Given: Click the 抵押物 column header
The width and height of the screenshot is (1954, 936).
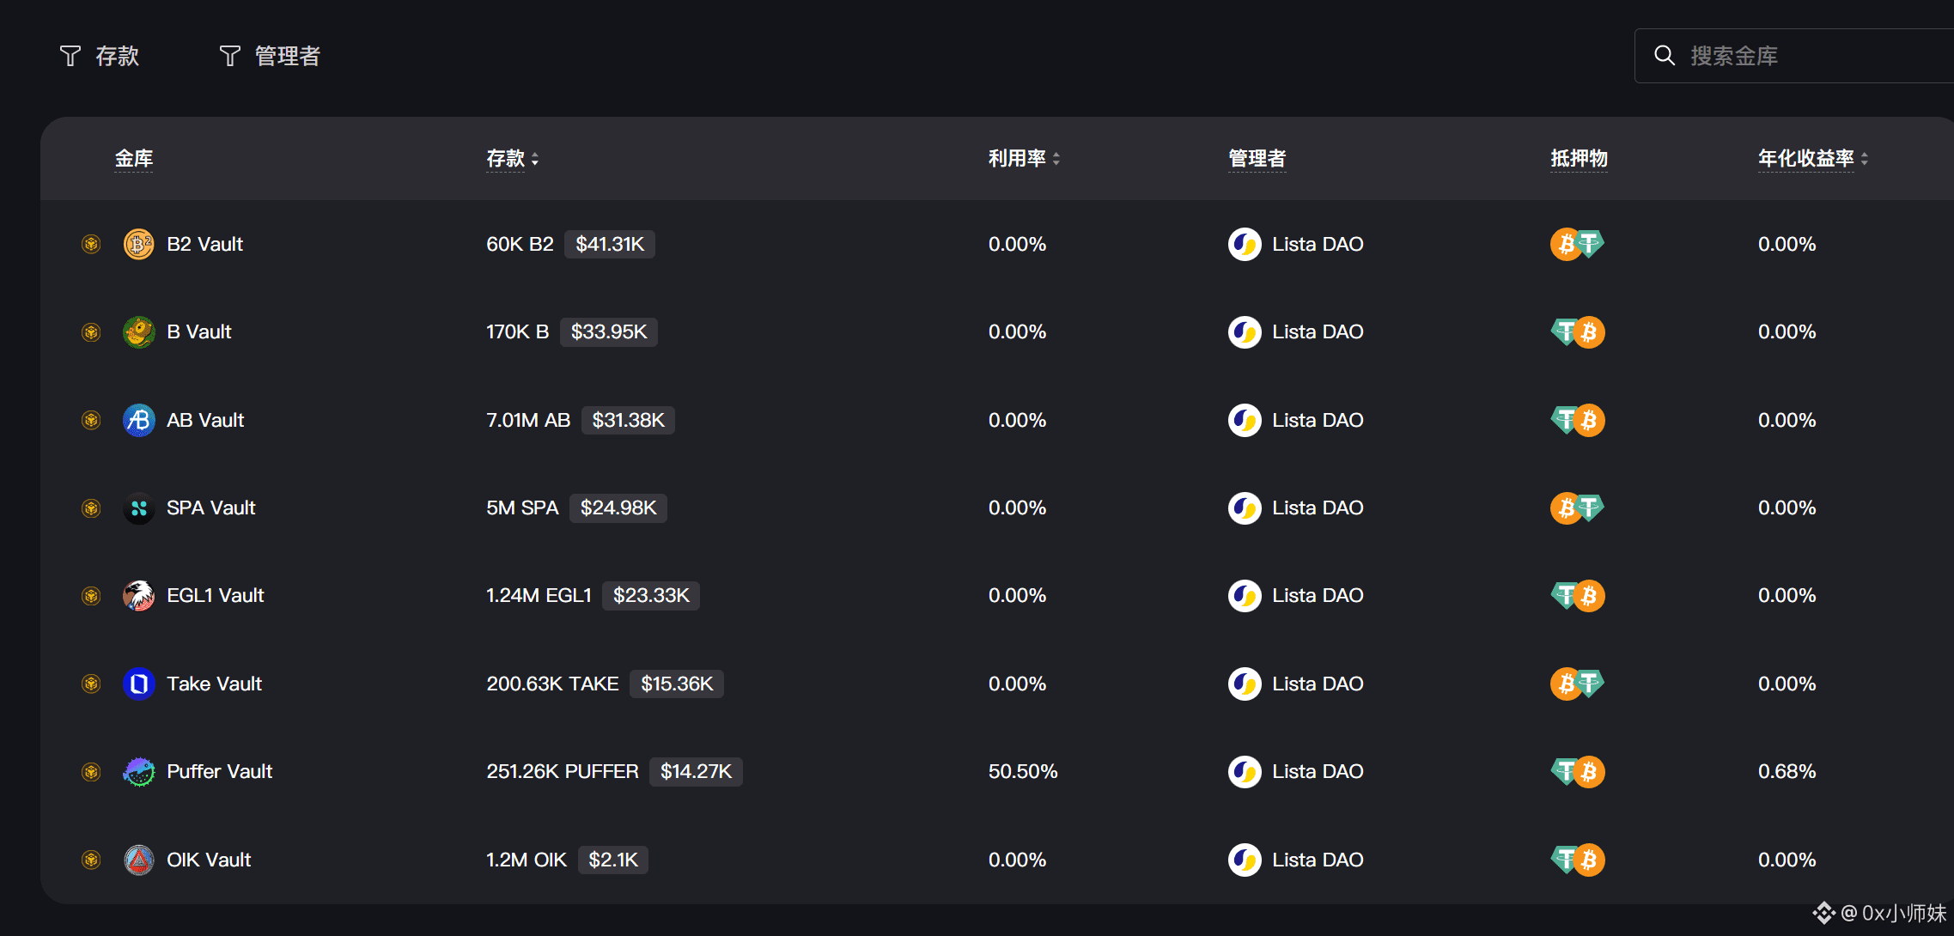Looking at the screenshot, I should [1579, 159].
